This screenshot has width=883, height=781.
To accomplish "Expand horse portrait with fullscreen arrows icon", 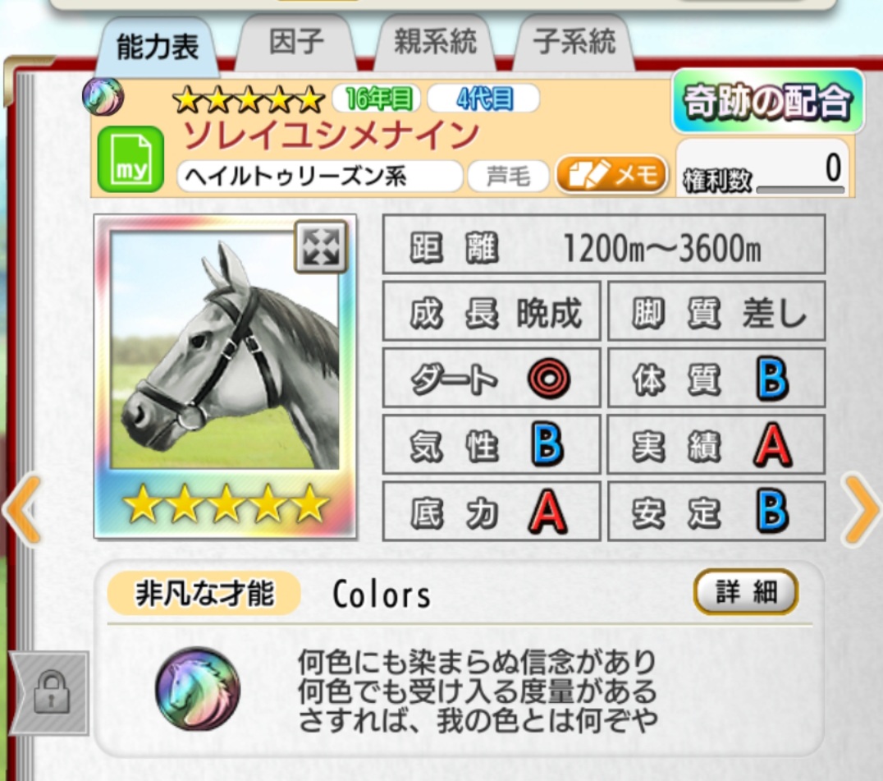I will pyautogui.click(x=320, y=246).
